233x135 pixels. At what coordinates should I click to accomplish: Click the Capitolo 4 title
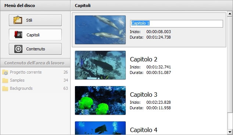coord(144,130)
